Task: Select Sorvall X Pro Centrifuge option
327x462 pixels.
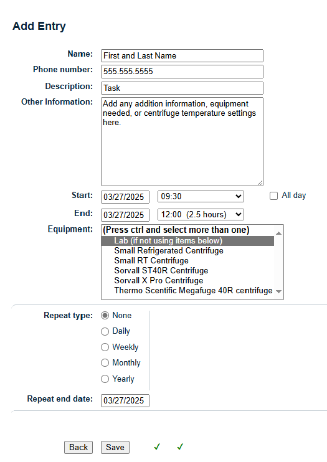Action: point(187,280)
